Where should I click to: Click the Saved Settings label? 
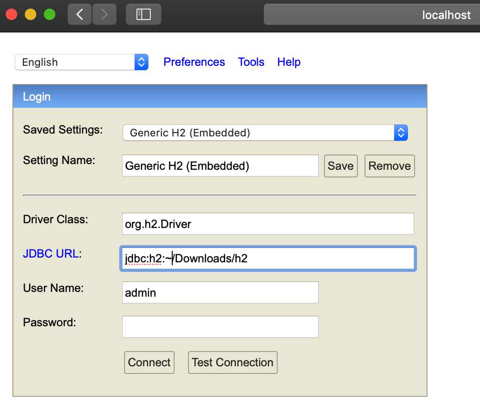63,130
